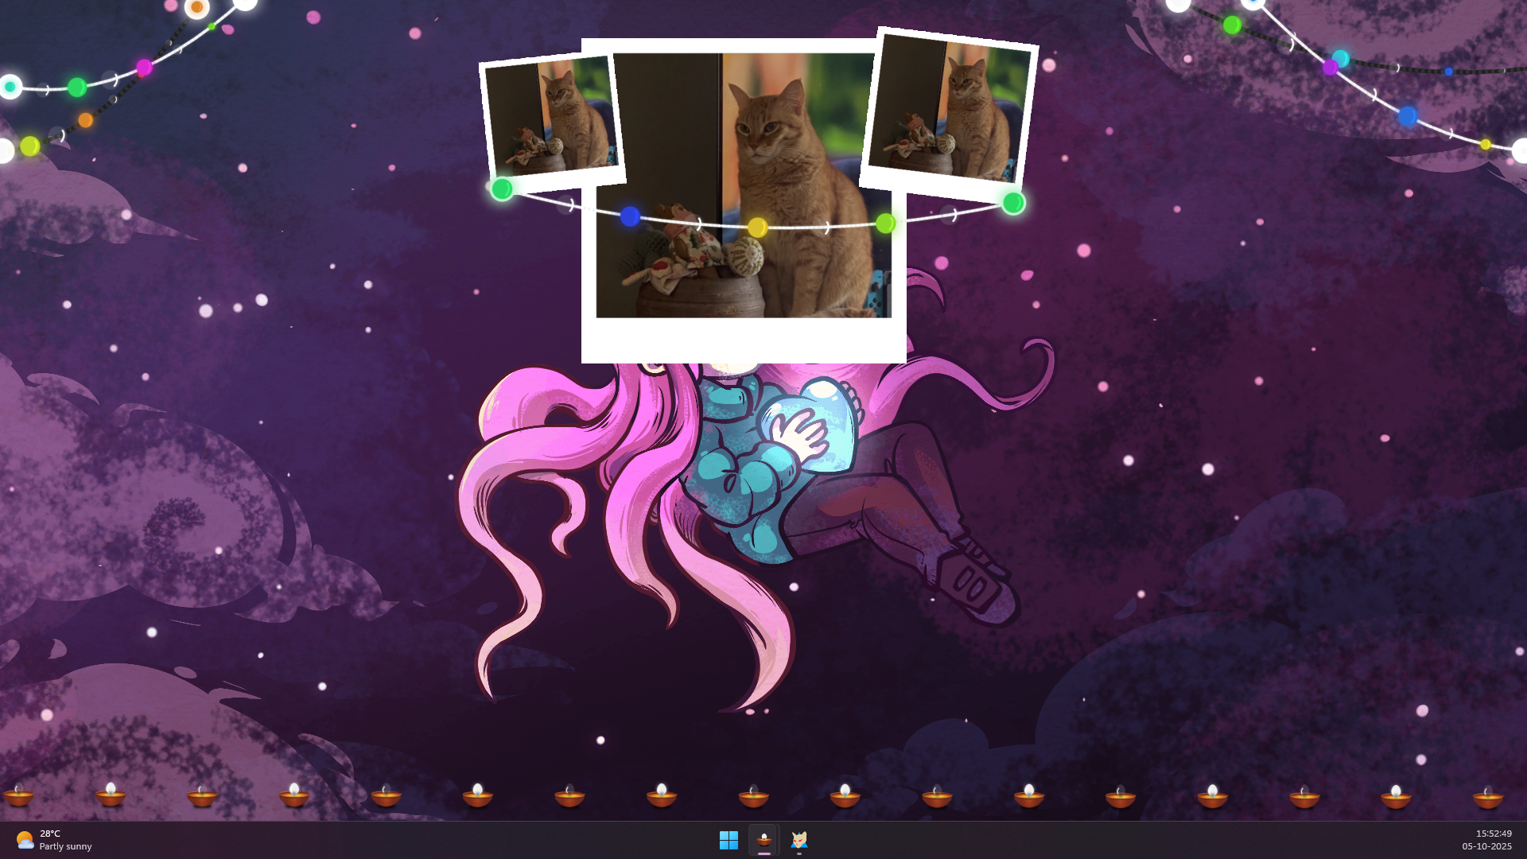Click the blue bulb on photo string
The width and height of the screenshot is (1527, 859).
click(630, 216)
